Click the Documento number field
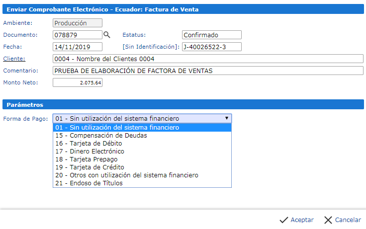The image size is (366, 229). [77, 35]
